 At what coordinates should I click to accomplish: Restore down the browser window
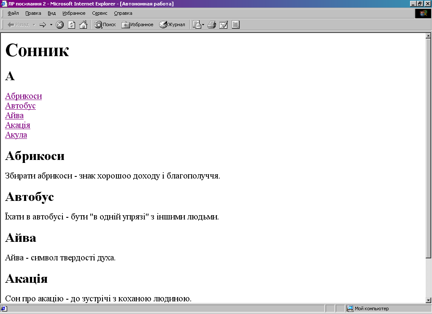coord(420,4)
